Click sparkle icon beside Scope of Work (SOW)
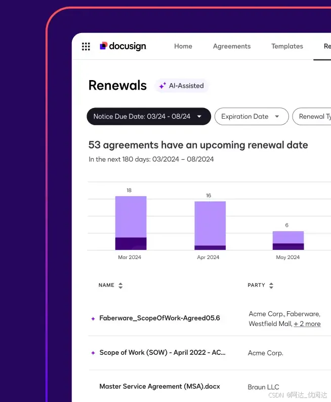This screenshot has width=331, height=402. 93,353
